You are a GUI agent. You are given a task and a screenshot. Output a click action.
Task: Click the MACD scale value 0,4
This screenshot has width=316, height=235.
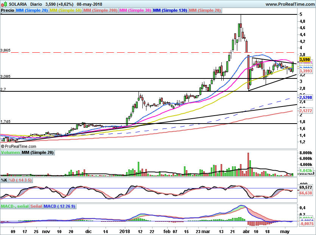point(302,208)
